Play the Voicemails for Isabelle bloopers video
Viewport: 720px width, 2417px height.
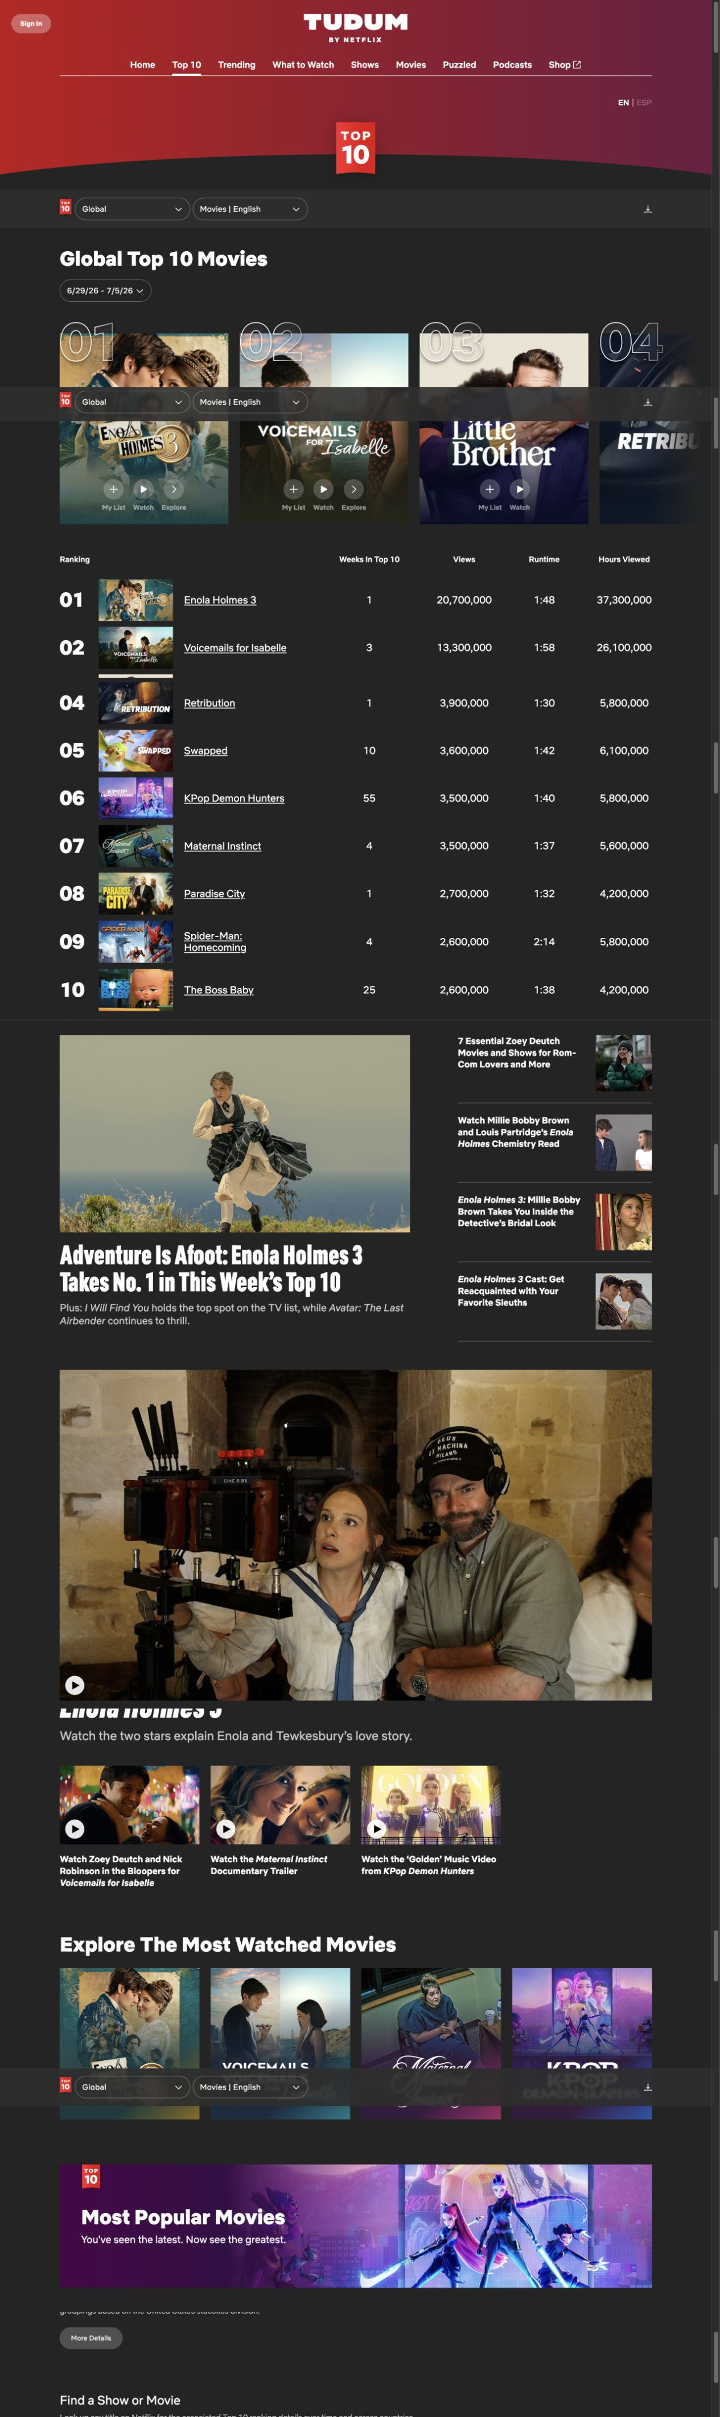[75, 1830]
